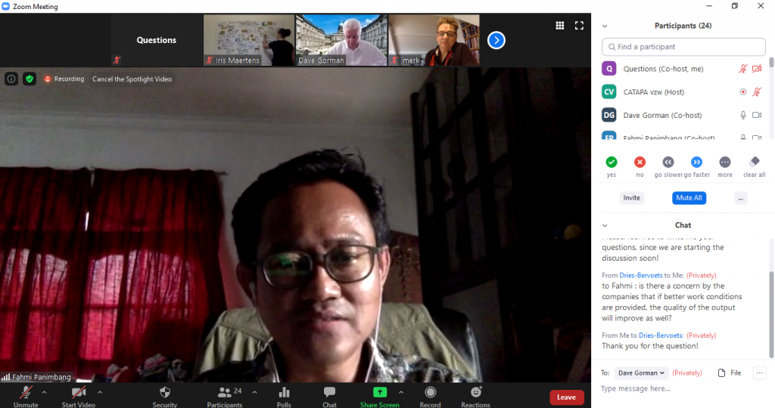The height and width of the screenshot is (408, 775).
Task: Click the blue Mute All button
Action: click(x=689, y=198)
